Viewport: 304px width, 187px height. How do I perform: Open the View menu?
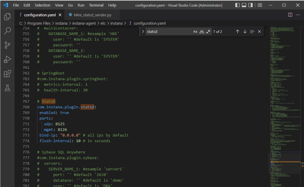59,5
